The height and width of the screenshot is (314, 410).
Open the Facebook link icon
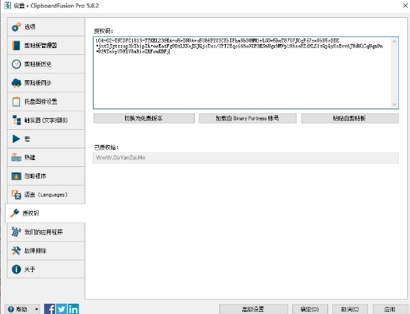click(50, 309)
